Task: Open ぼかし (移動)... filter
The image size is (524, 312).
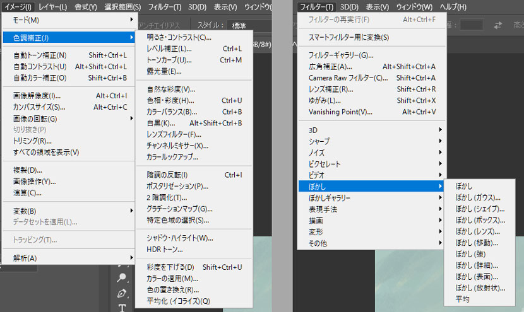Action: pyautogui.click(x=480, y=243)
